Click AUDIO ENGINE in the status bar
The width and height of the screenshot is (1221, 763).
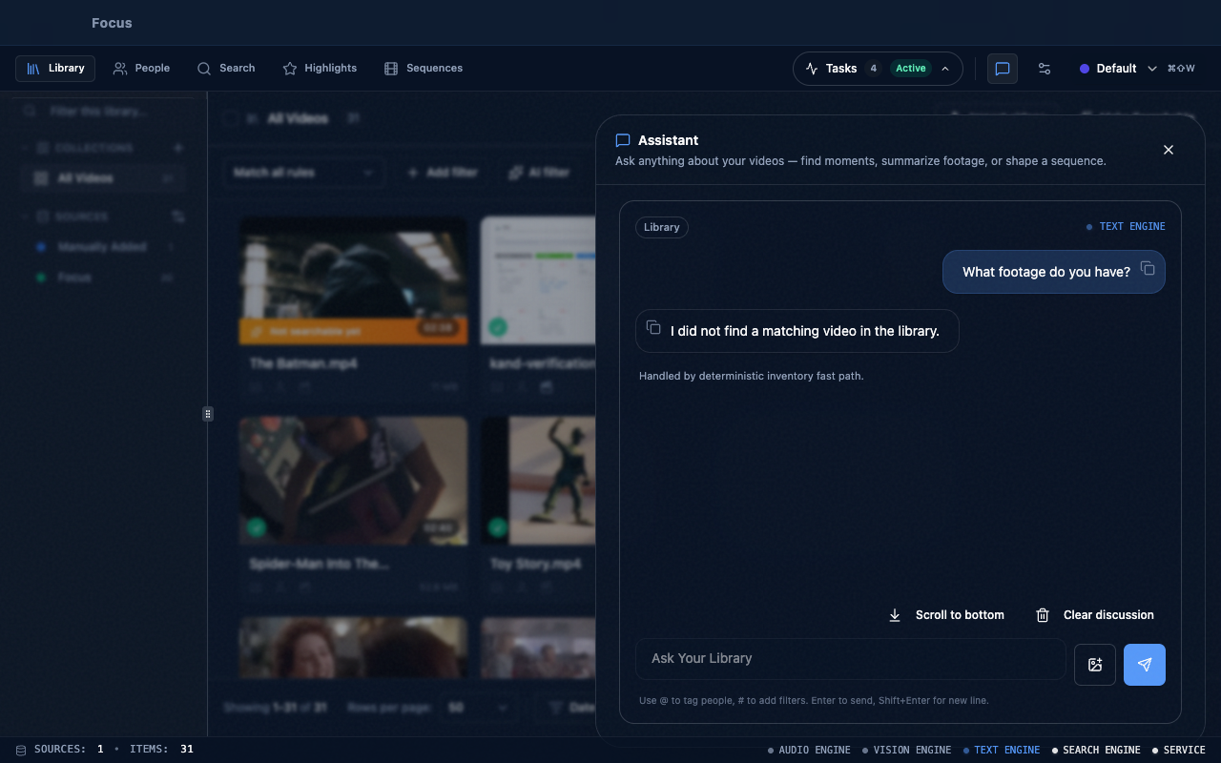[809, 751]
